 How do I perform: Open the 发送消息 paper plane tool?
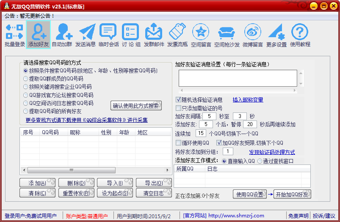86,35
